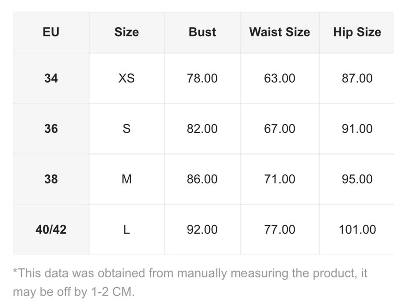Click the EU column header
This screenshot has width=407, height=307.
pyautogui.click(x=51, y=32)
